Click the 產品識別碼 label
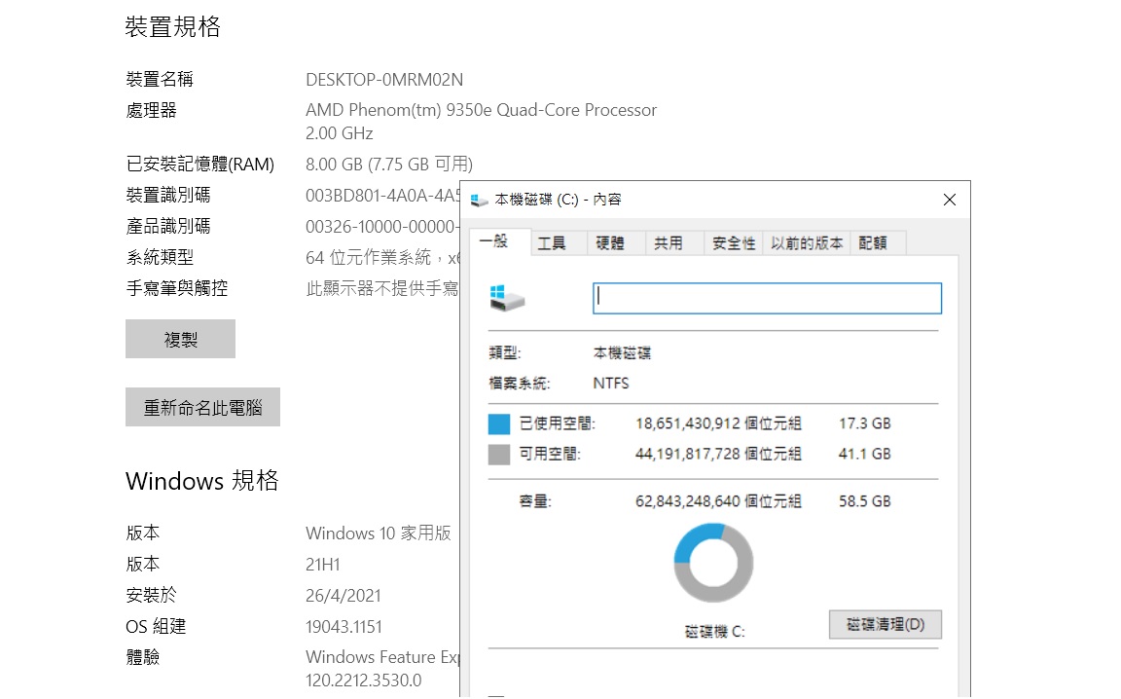 click(x=168, y=227)
